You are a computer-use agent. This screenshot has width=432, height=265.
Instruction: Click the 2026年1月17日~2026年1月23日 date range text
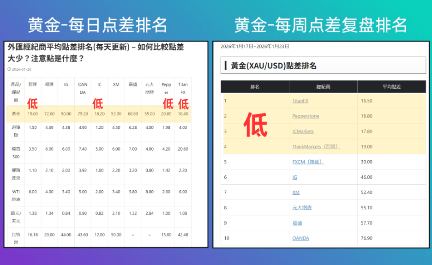pos(255,46)
